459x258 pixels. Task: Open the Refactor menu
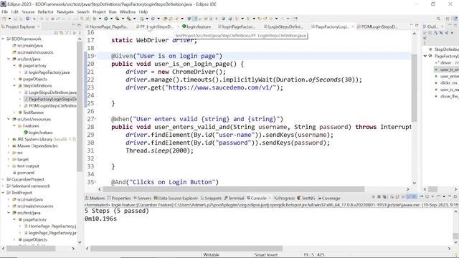click(x=46, y=11)
